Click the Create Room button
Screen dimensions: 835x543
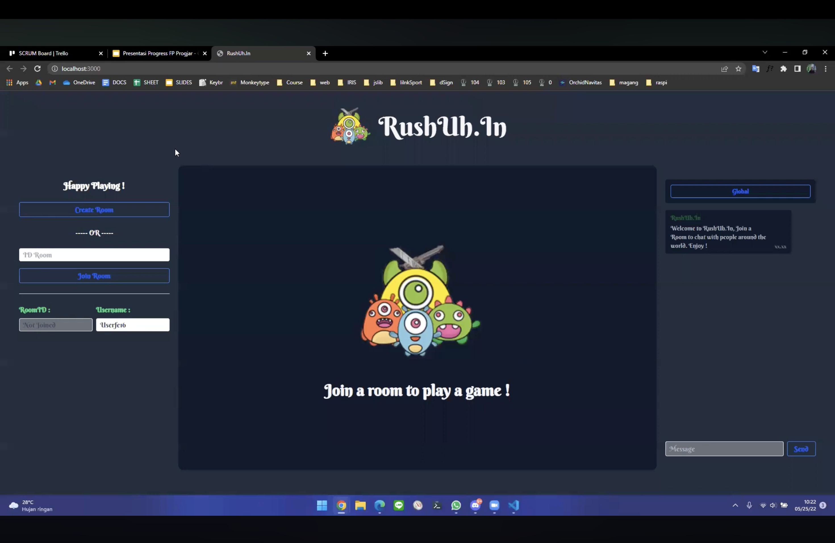(x=94, y=209)
